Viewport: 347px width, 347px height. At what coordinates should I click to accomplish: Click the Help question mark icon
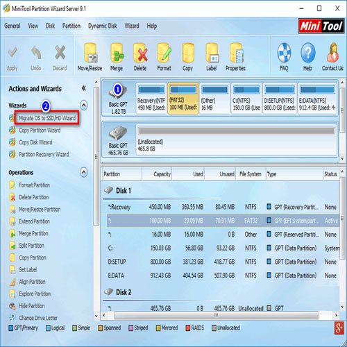(308, 53)
